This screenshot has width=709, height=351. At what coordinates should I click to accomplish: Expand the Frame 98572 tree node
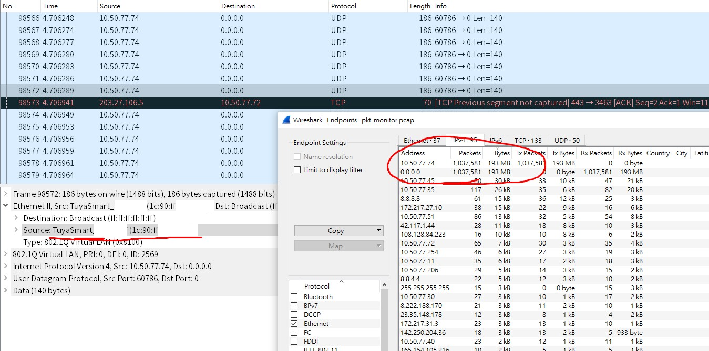tap(6, 194)
